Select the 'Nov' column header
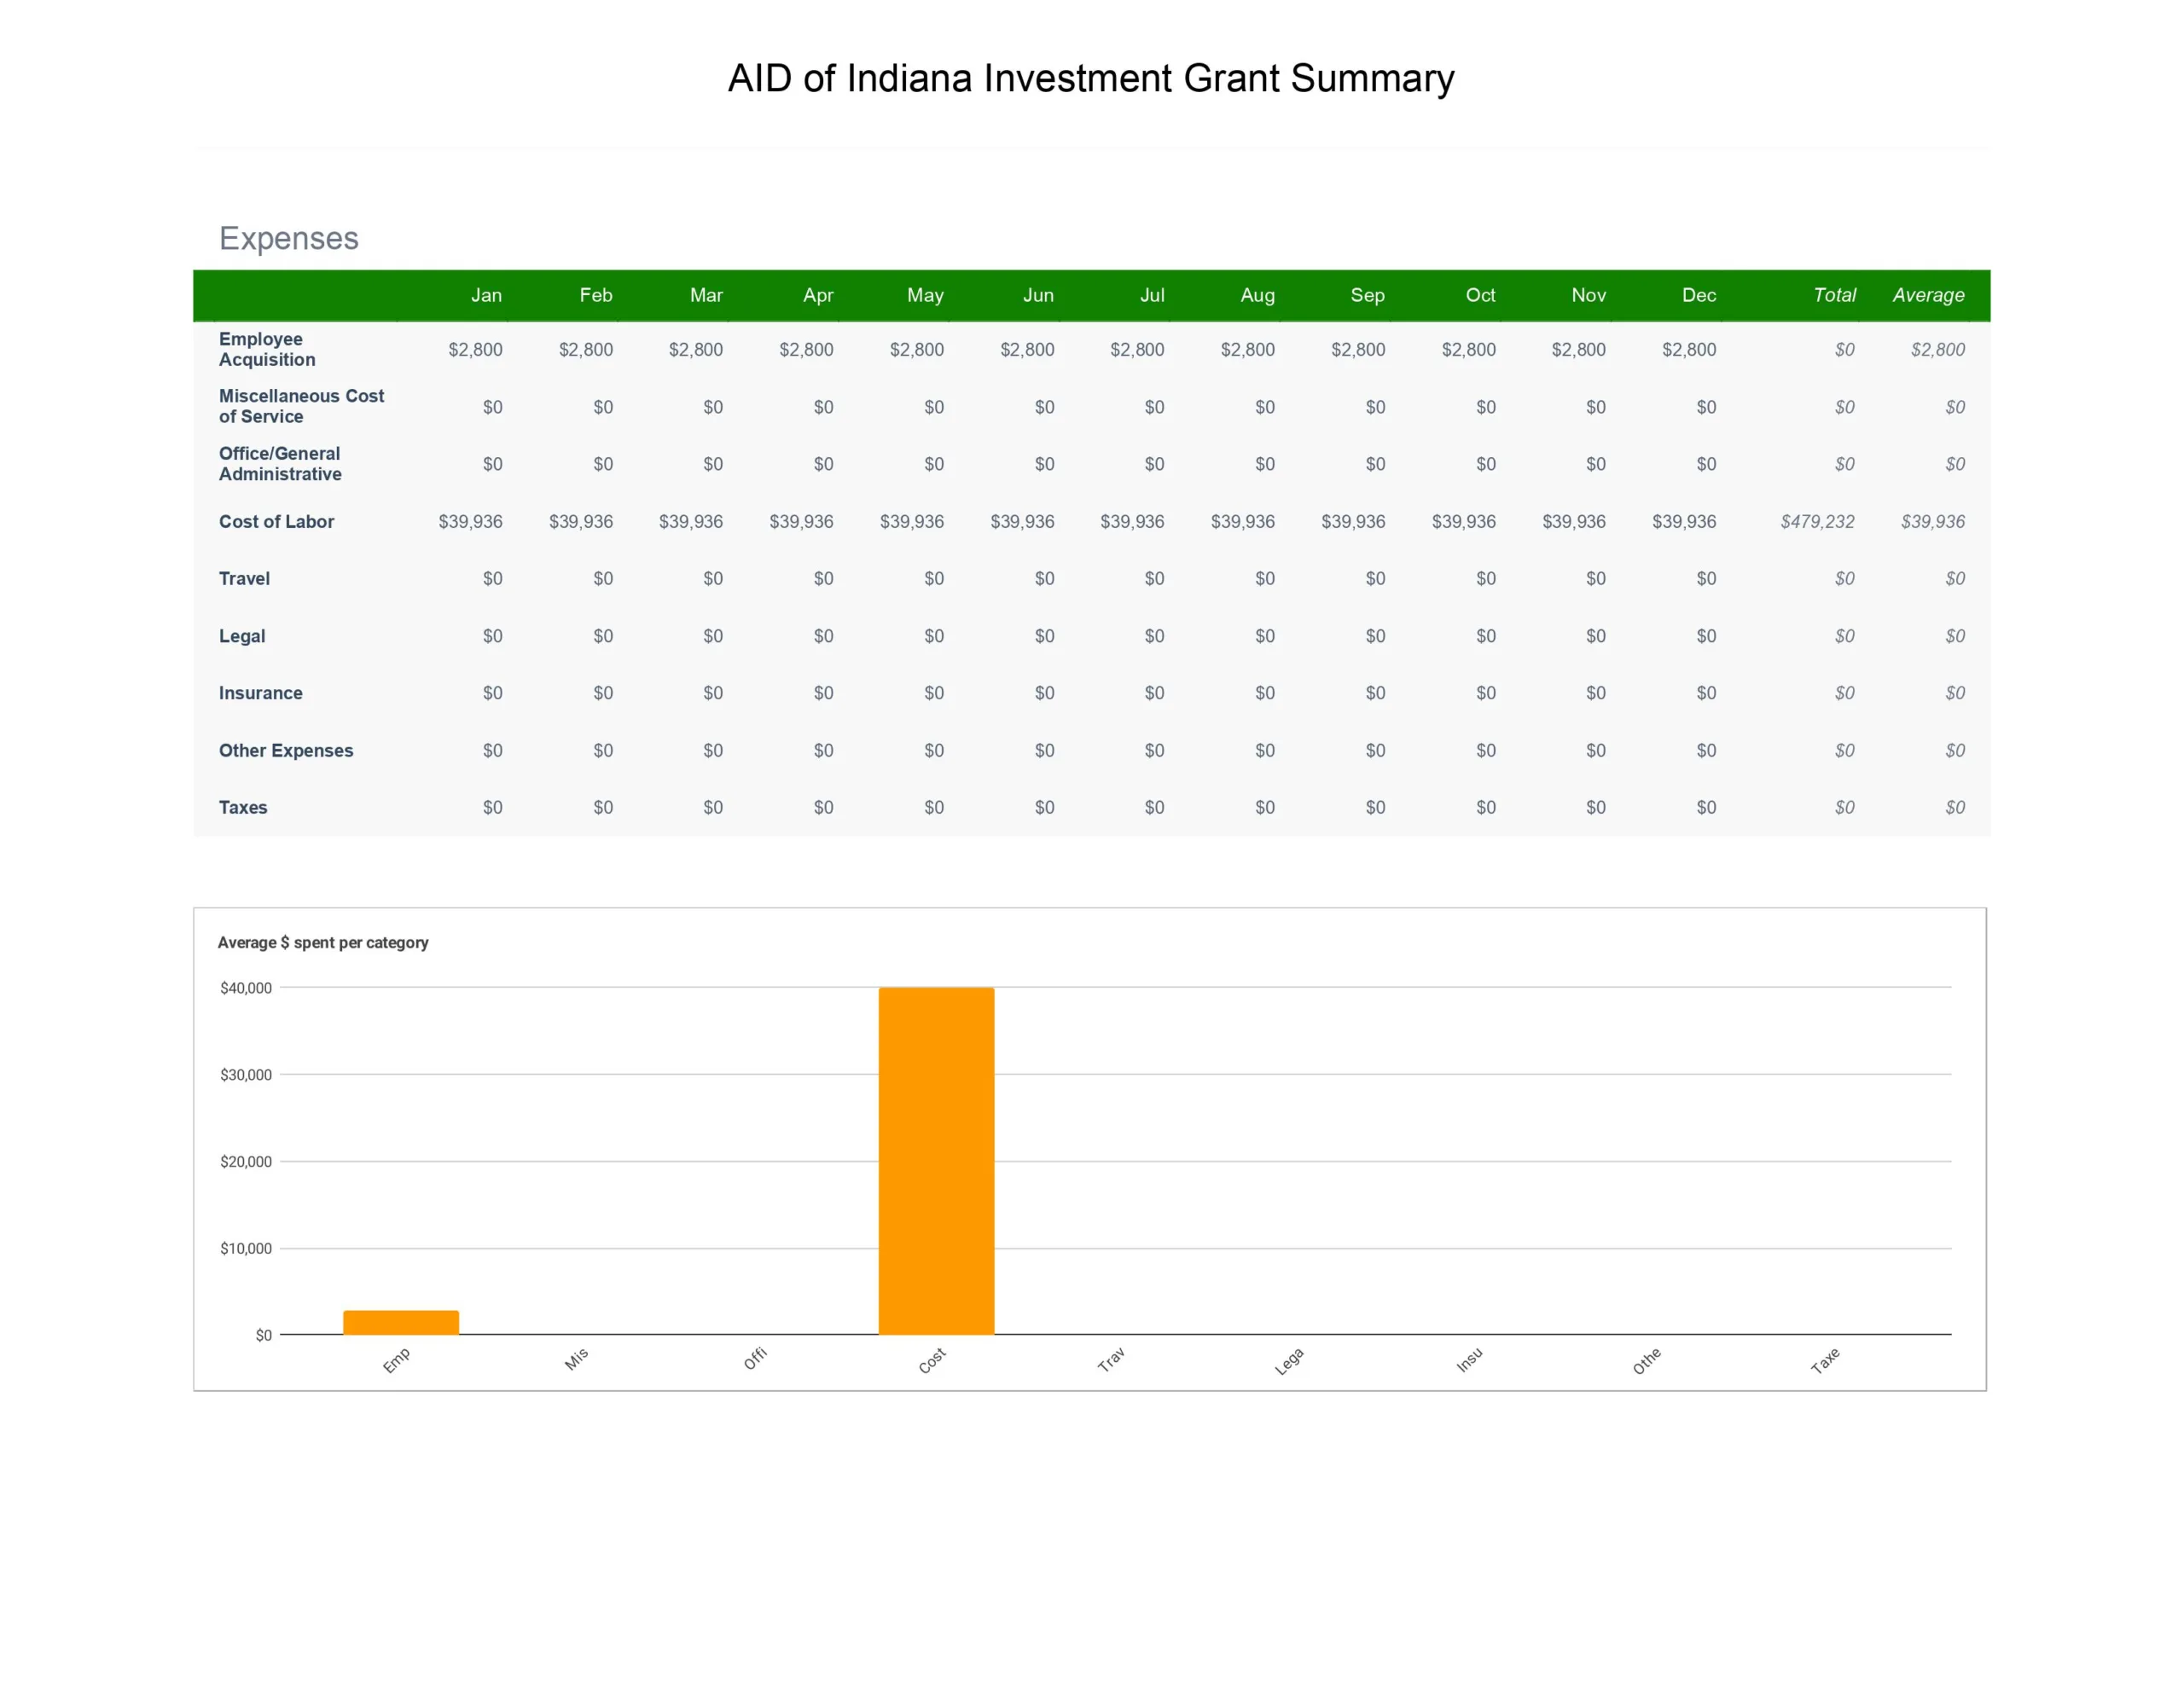The width and height of the screenshot is (2184, 1687). pyautogui.click(x=1588, y=295)
